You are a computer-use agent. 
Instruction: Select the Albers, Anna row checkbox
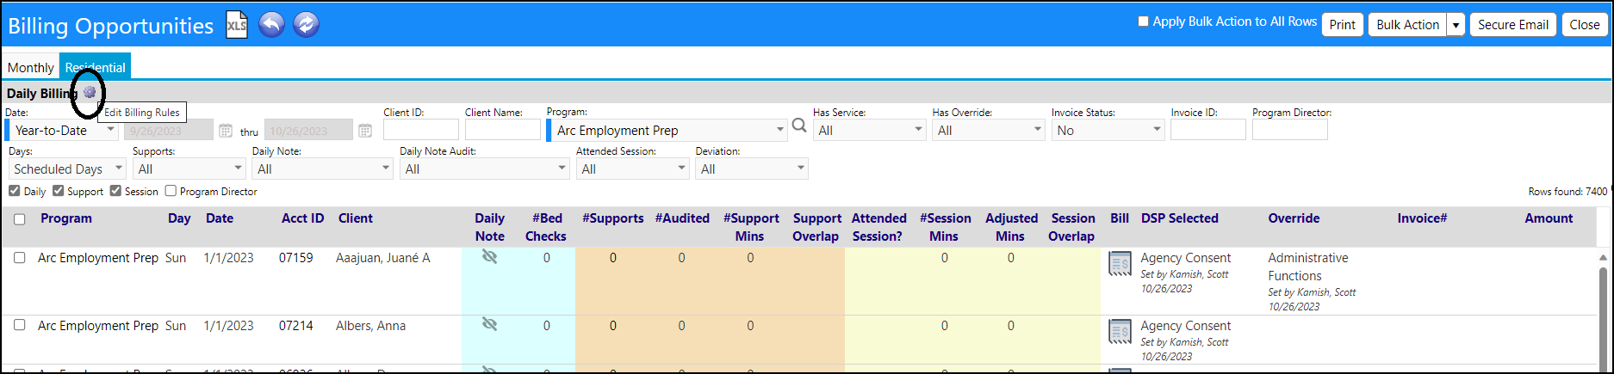(20, 325)
